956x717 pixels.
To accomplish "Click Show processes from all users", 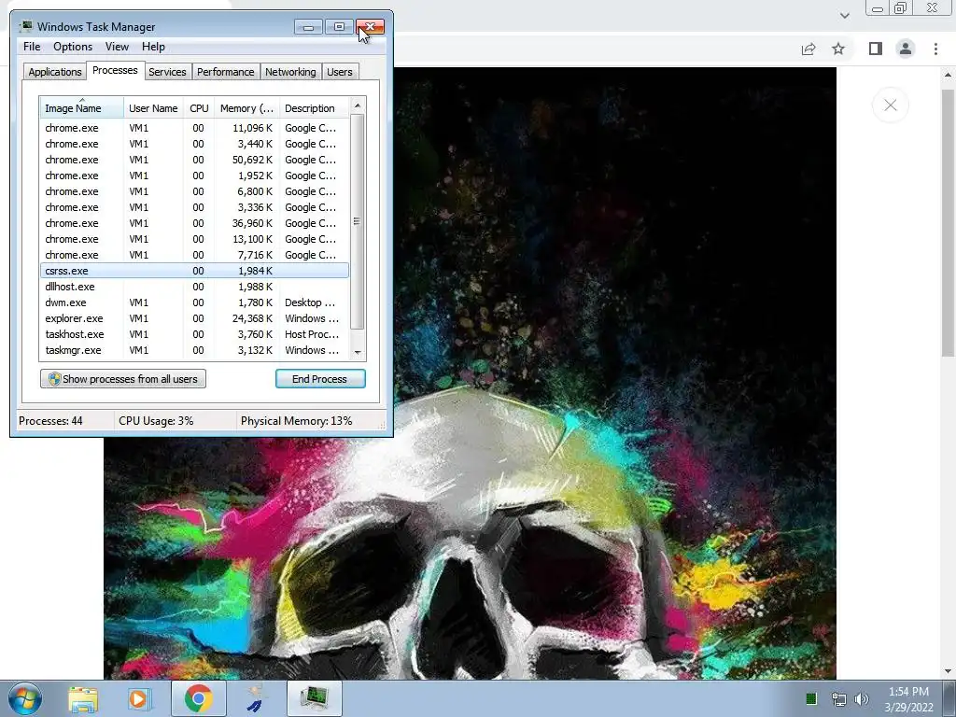I will [122, 379].
